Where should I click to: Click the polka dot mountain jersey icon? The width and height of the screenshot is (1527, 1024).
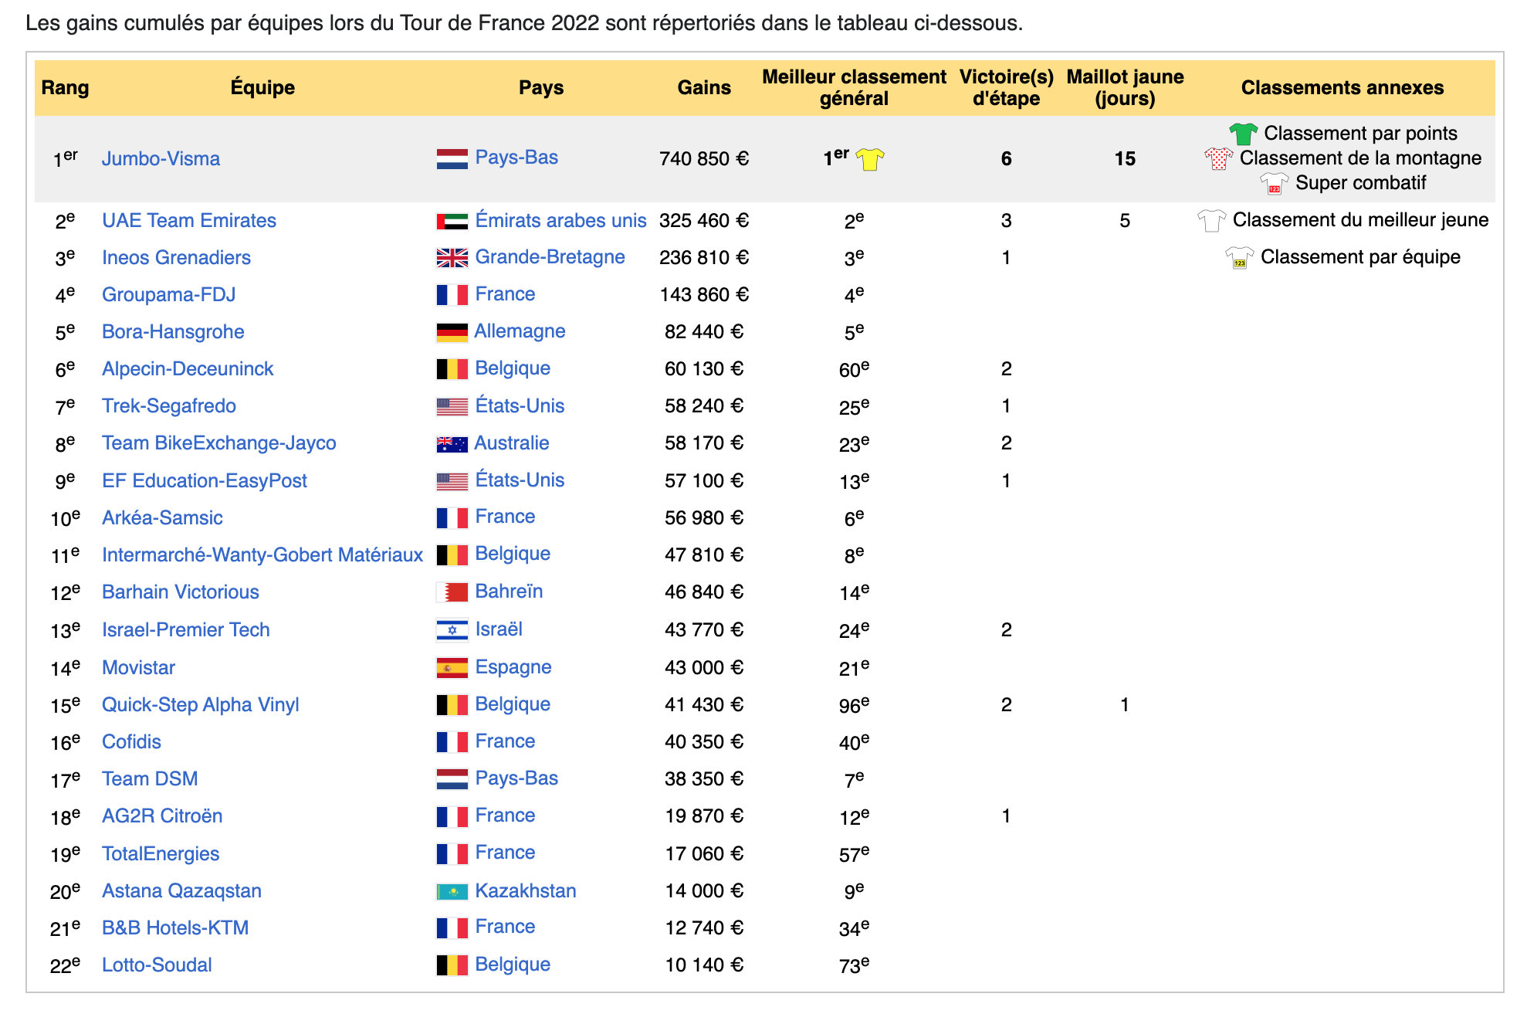pyautogui.click(x=1218, y=158)
